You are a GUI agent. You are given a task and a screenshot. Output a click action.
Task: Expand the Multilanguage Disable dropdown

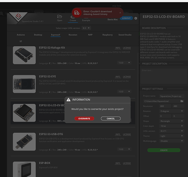pos(172,141)
